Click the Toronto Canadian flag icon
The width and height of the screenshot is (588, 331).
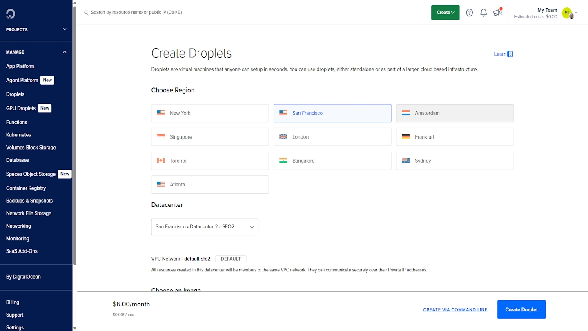[161, 161]
